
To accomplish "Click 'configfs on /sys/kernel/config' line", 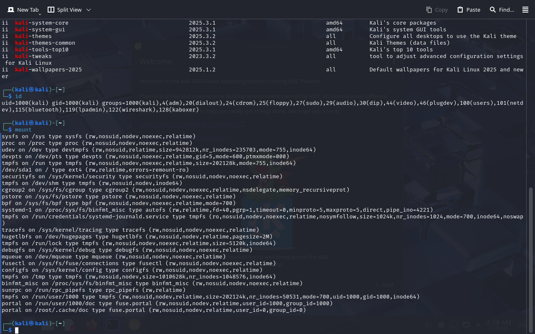I will tap(132, 270).
